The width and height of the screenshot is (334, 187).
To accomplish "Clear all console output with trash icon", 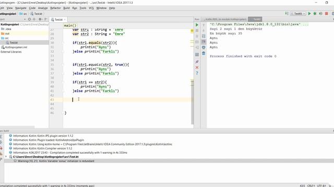I will (x=204, y=53).
